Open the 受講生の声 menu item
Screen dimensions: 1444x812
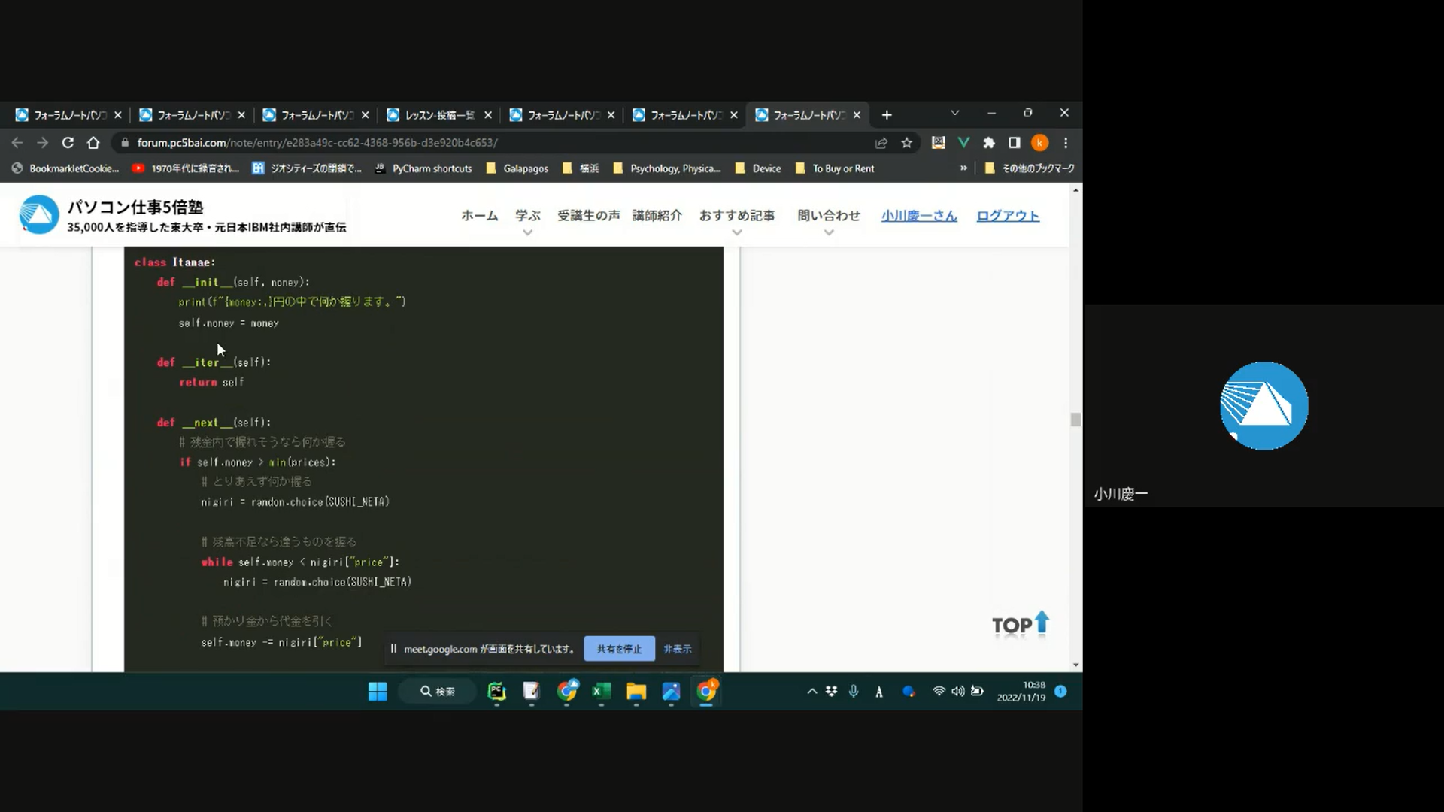(588, 216)
